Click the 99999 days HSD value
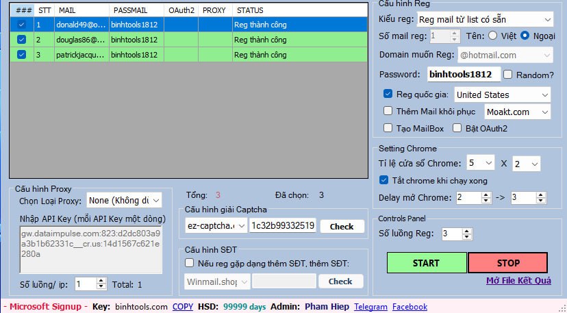 click(x=244, y=306)
